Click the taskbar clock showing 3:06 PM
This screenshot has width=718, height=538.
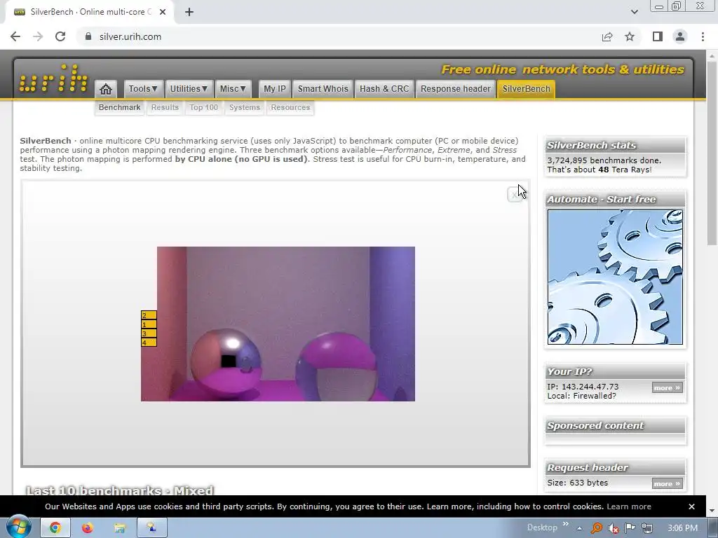tap(683, 528)
